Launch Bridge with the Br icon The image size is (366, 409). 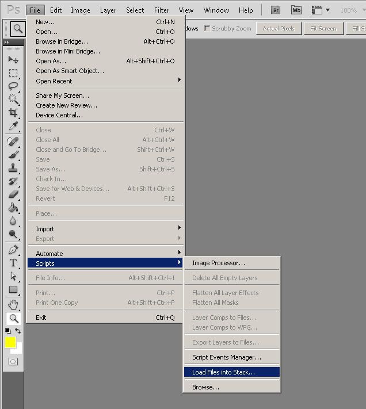coord(276,10)
